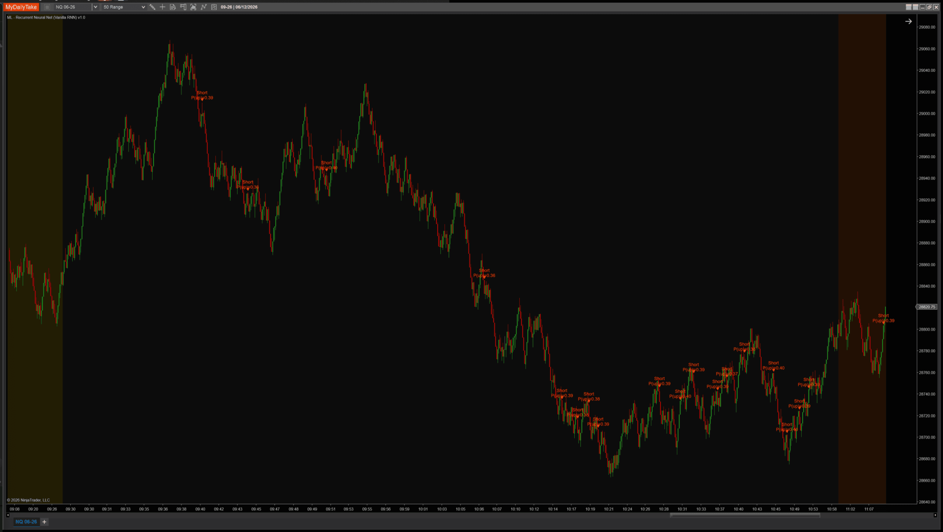
Task: Click the 28700.00 price axis label
Action: pyautogui.click(x=927, y=437)
